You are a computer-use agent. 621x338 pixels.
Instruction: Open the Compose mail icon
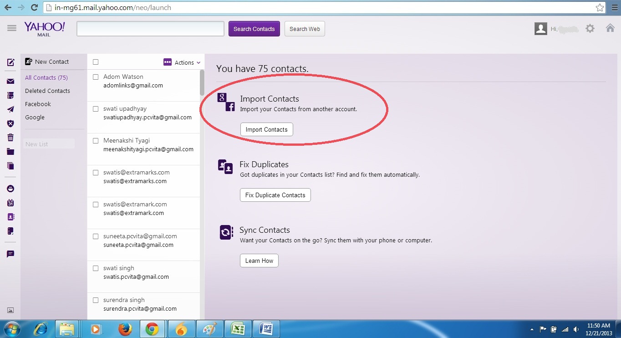point(10,62)
